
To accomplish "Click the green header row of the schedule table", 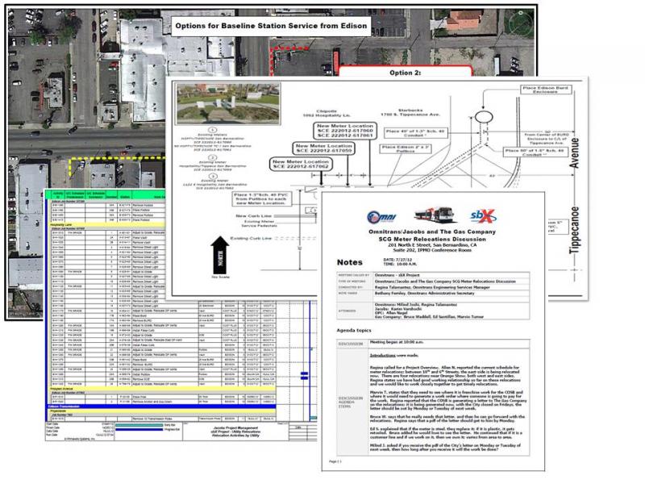I will (107, 194).
